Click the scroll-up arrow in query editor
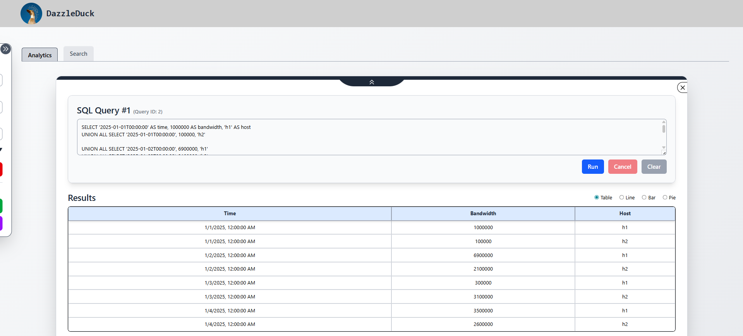The image size is (743, 336). 664,122
